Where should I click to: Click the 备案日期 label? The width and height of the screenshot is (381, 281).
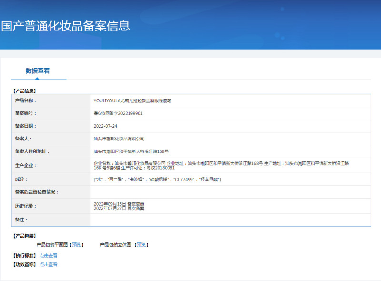26,126
